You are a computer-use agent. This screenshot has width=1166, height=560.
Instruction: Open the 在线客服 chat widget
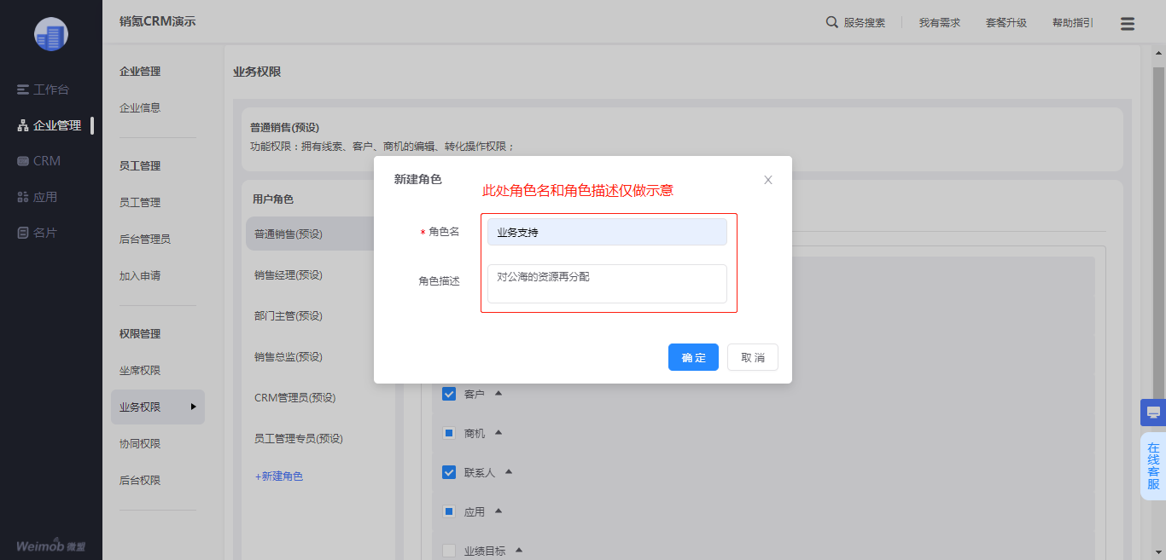point(1153,466)
